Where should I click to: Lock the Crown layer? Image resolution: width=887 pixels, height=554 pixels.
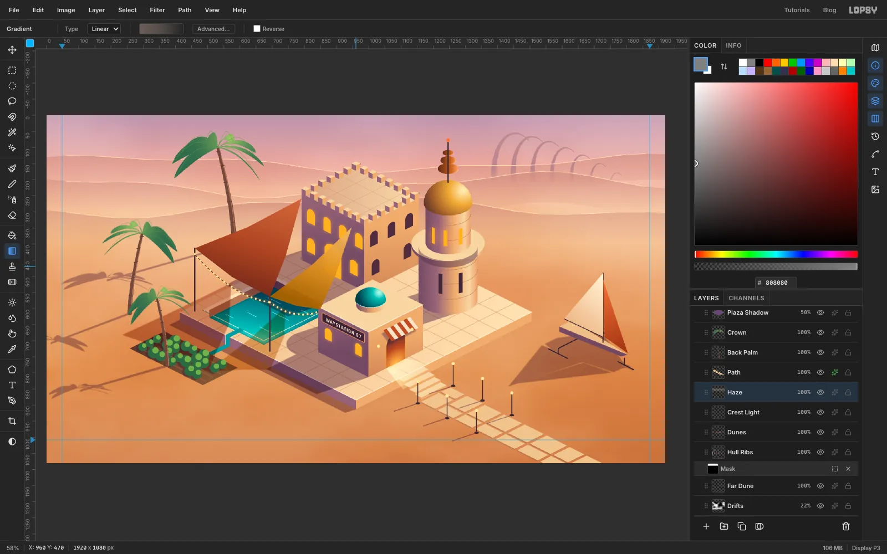[848, 332]
